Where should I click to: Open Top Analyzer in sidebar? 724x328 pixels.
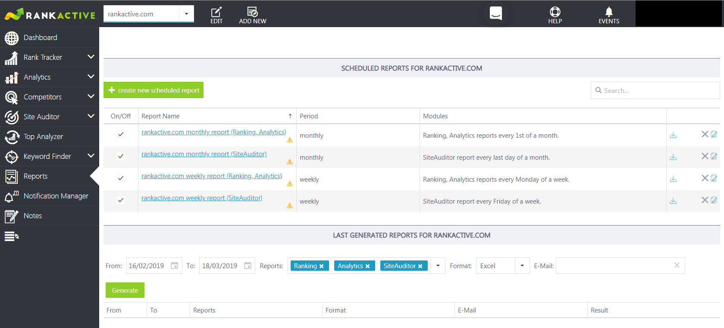point(50,136)
